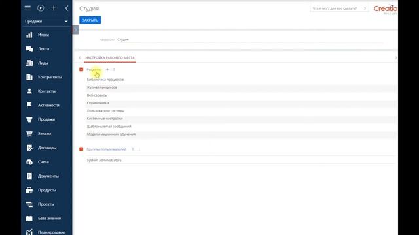Select Модели машинного обучения row
This screenshot has width=419, height=235.
tap(240, 134)
